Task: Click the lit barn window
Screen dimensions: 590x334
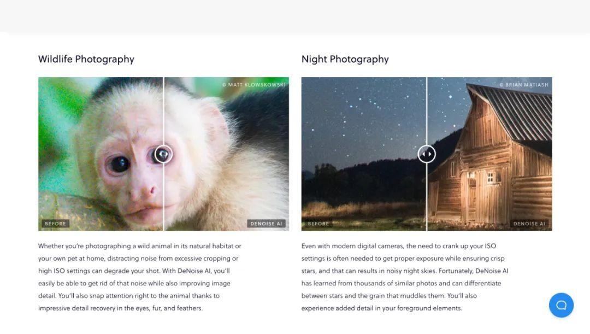Action: pyautogui.click(x=490, y=177)
